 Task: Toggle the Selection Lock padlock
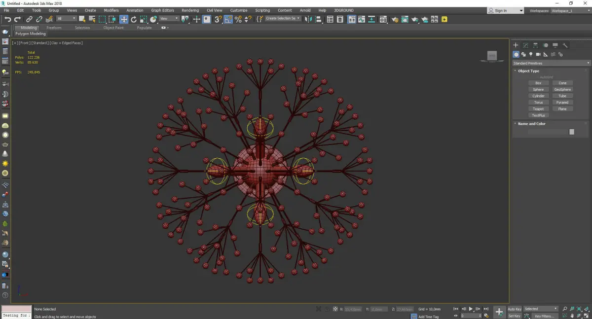click(327, 309)
